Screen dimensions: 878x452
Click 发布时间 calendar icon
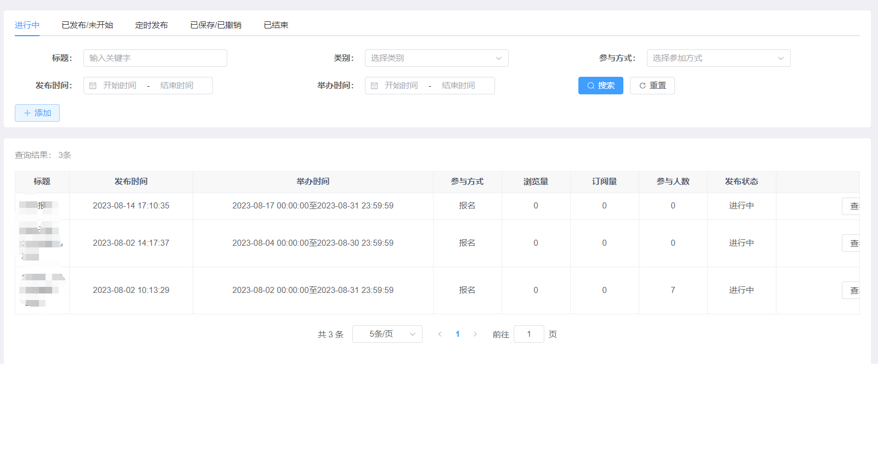click(93, 86)
